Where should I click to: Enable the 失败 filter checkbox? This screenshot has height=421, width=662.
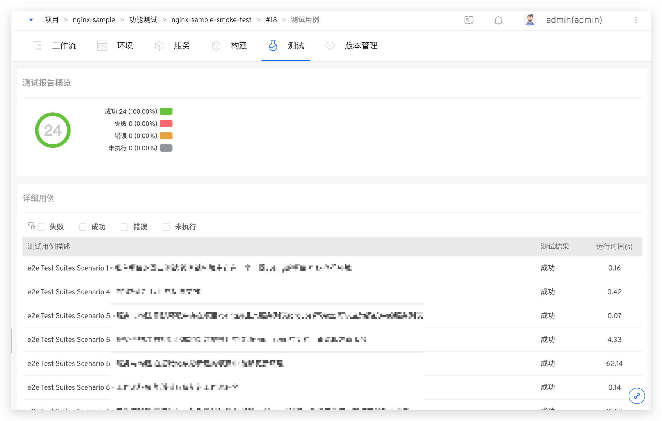pos(41,227)
